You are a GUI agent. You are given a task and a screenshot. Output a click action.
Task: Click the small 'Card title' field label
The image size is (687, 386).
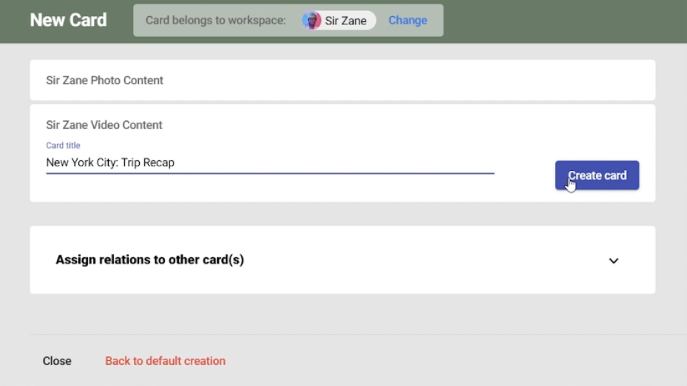coord(63,145)
